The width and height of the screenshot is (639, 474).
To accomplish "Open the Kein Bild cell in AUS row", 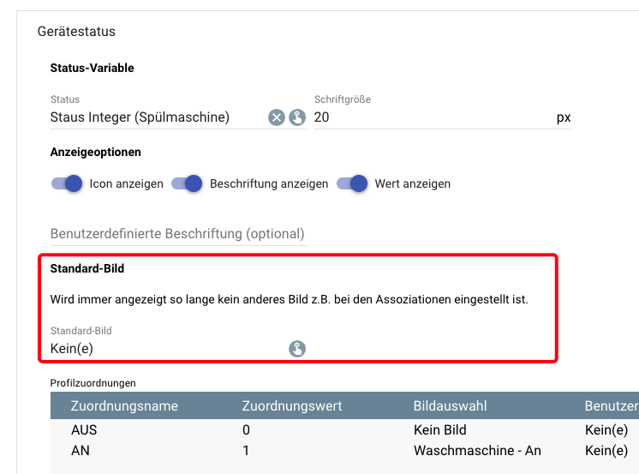I will point(439,429).
